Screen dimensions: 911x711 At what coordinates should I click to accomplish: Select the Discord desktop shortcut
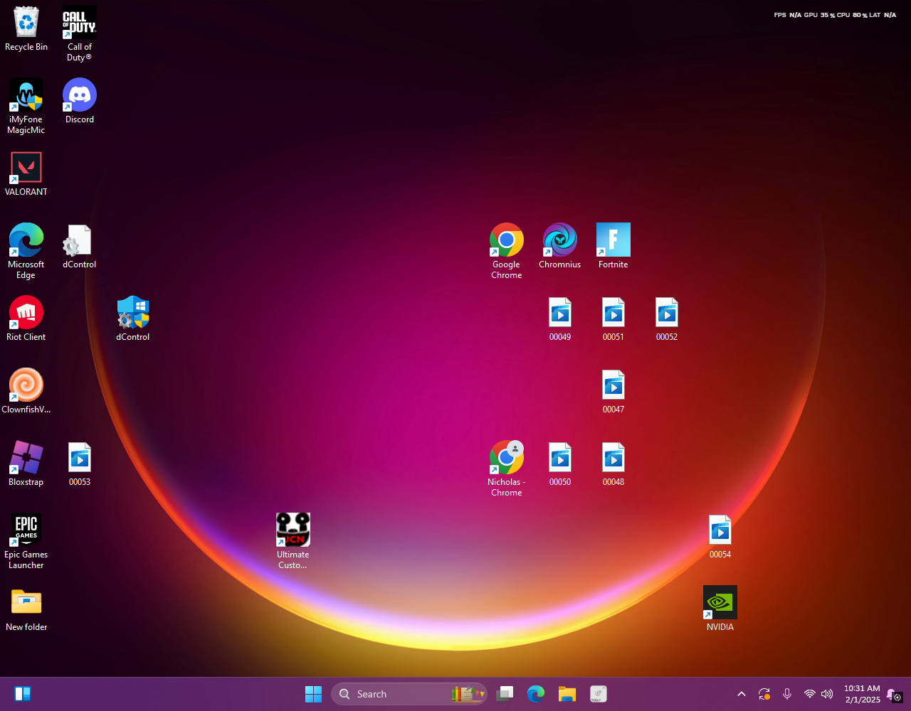[80, 96]
